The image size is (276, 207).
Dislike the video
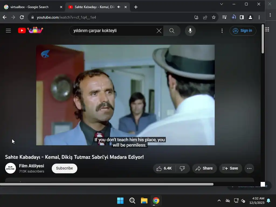point(182,168)
